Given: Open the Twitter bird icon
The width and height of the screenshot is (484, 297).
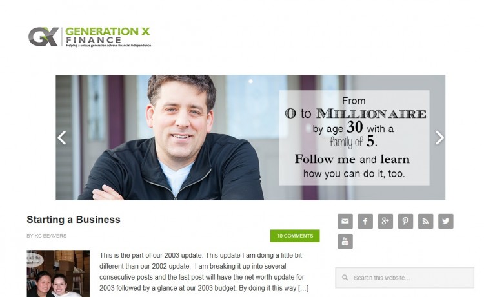Looking at the screenshot, I should [x=446, y=221].
